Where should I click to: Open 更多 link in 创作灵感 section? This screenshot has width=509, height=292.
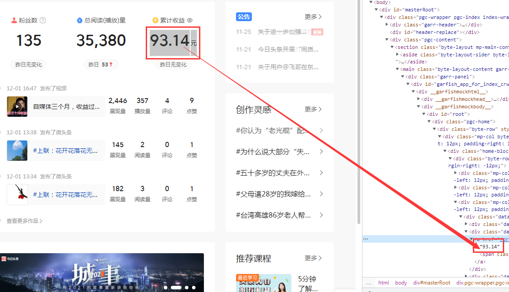313,109
